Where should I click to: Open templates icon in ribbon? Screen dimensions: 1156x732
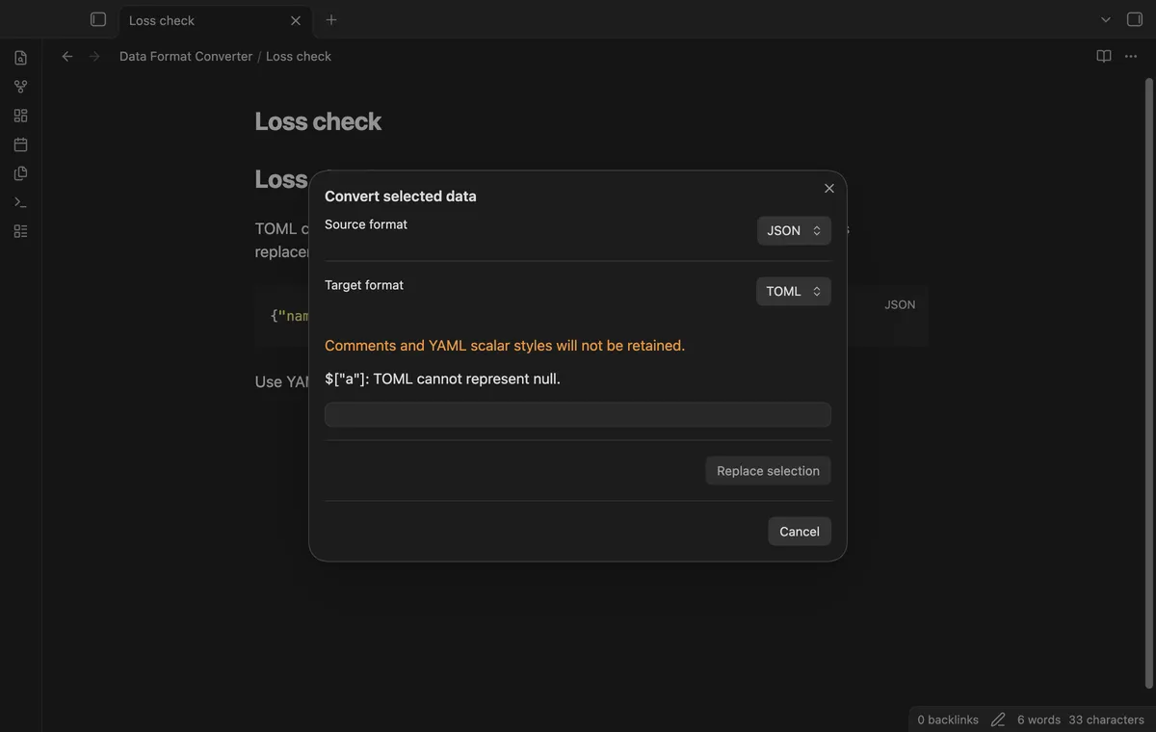click(x=20, y=173)
